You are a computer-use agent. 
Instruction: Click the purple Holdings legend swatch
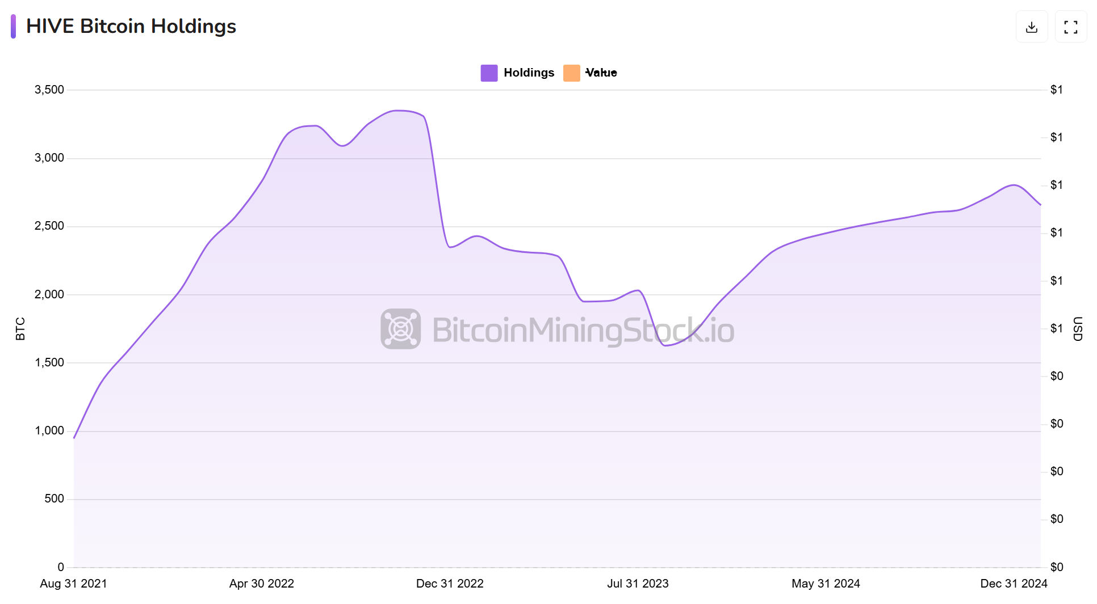(489, 73)
